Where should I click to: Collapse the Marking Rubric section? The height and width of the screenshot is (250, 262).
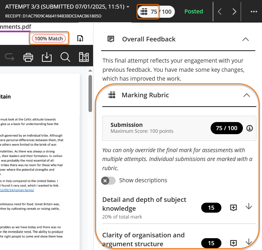(x=246, y=95)
